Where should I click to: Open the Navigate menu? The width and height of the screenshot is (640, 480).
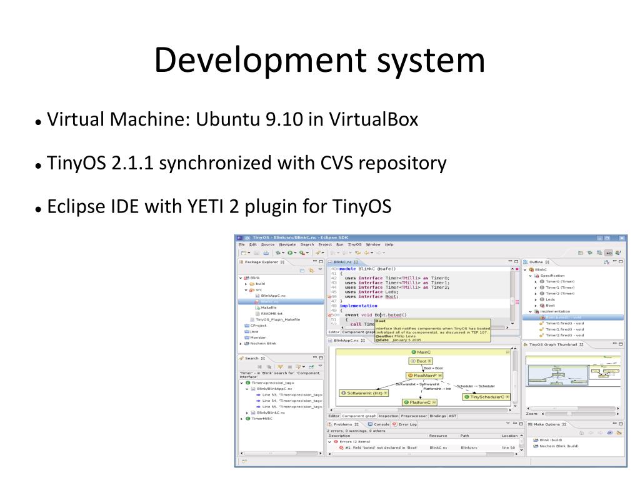[287, 244]
